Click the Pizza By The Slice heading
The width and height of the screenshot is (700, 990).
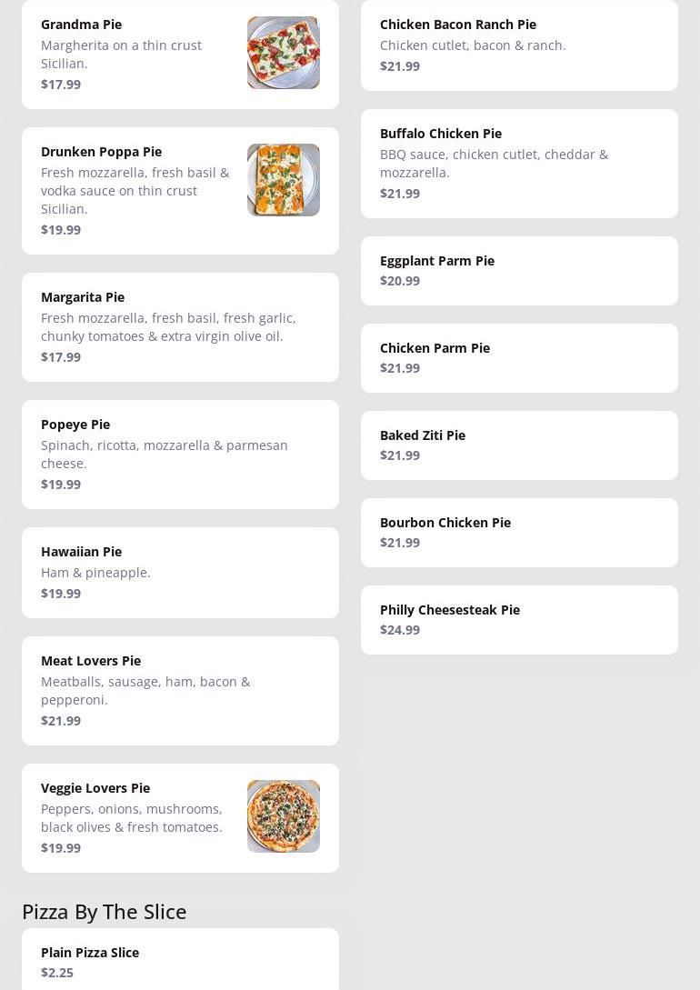coord(104,912)
